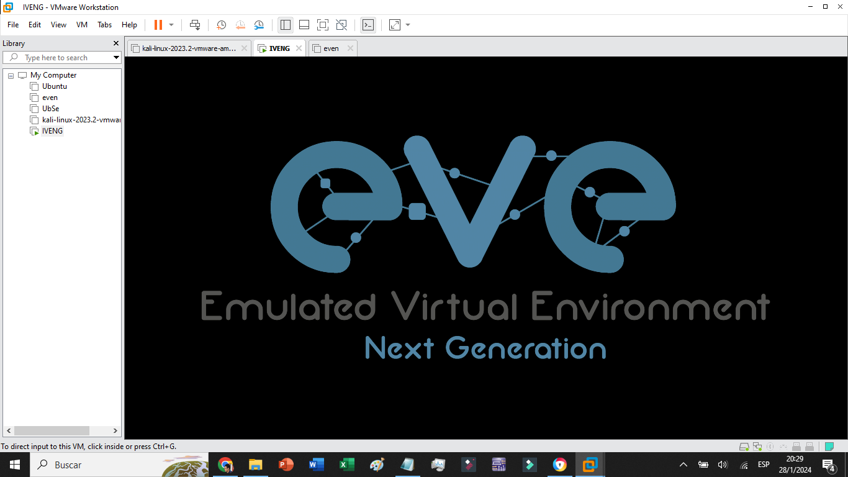848x477 pixels.
Task: Select the IVENG VM in Library
Action: (x=52, y=131)
